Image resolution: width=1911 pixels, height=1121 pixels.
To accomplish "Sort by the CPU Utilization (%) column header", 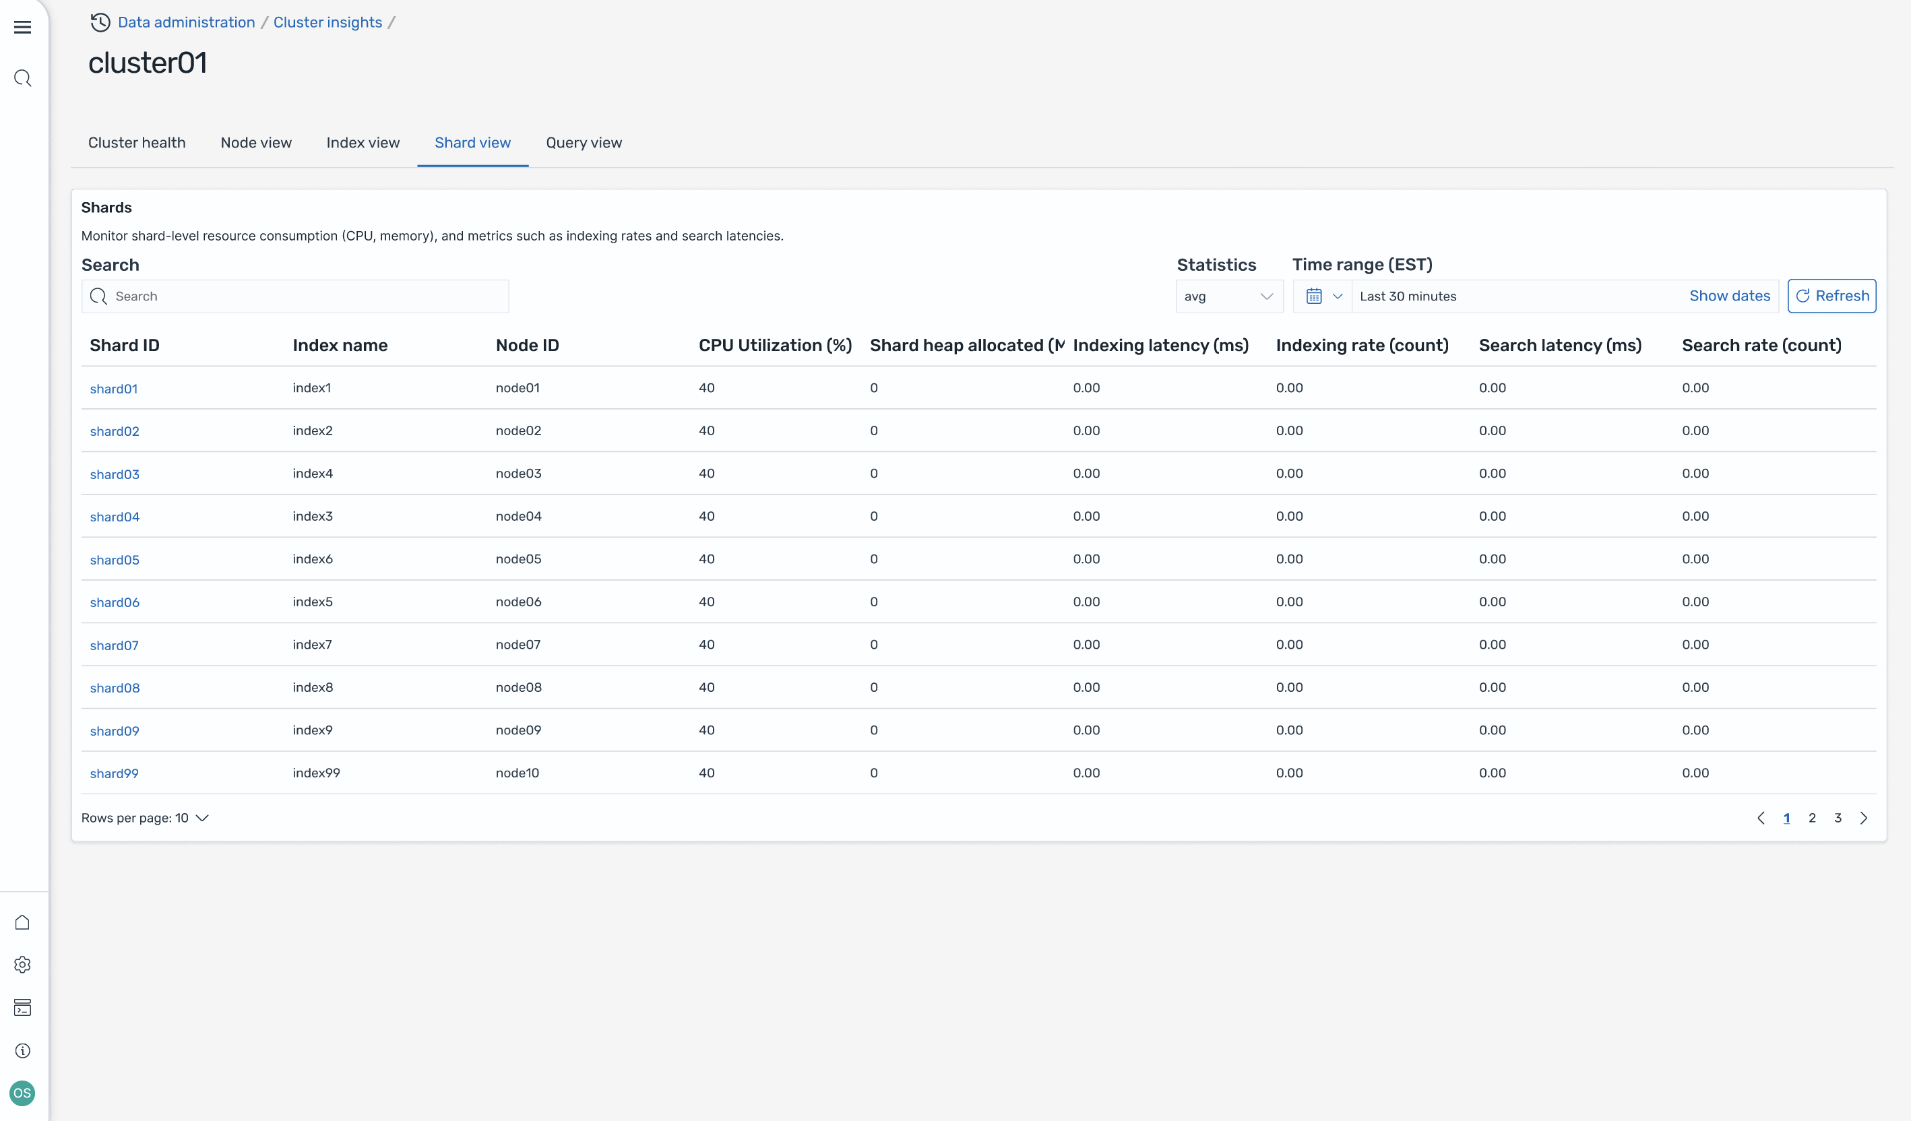I will [774, 346].
